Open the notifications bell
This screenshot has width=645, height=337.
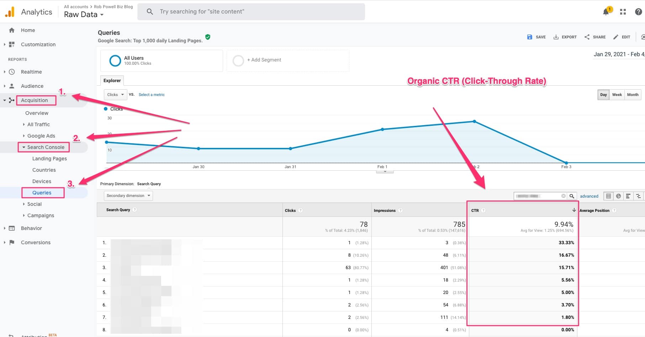coord(606,11)
